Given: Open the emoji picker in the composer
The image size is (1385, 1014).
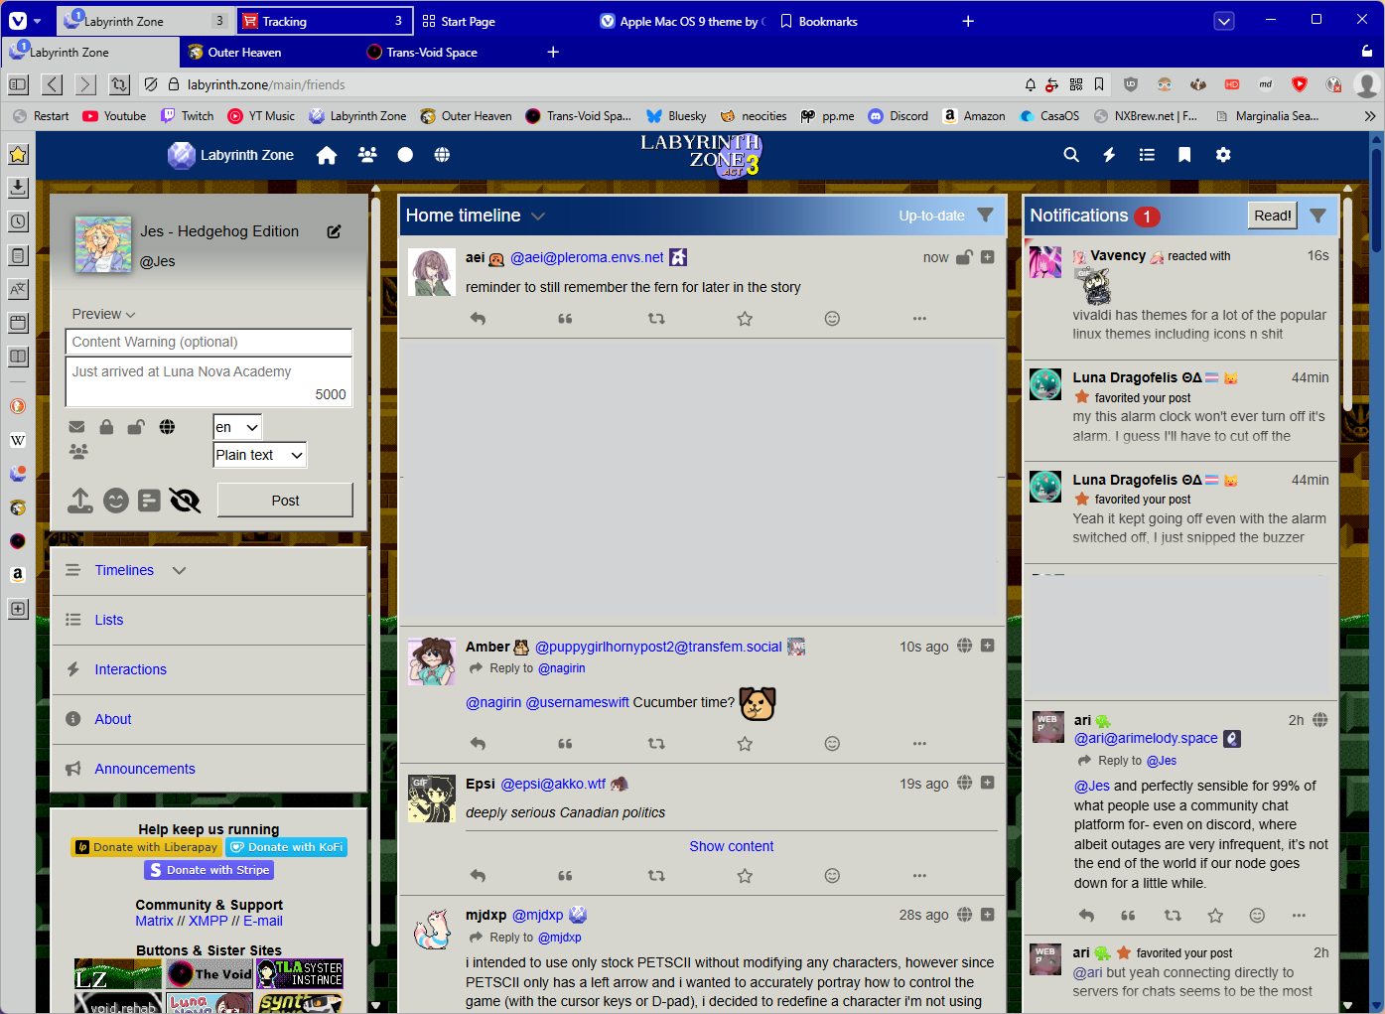Looking at the screenshot, I should coord(116,501).
